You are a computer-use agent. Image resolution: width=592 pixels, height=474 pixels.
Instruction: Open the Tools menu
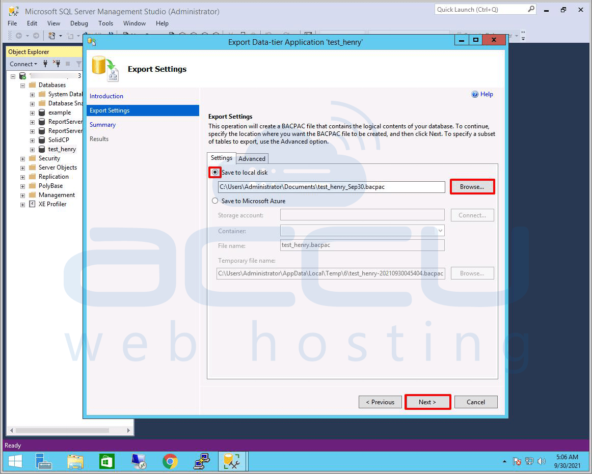[106, 23]
